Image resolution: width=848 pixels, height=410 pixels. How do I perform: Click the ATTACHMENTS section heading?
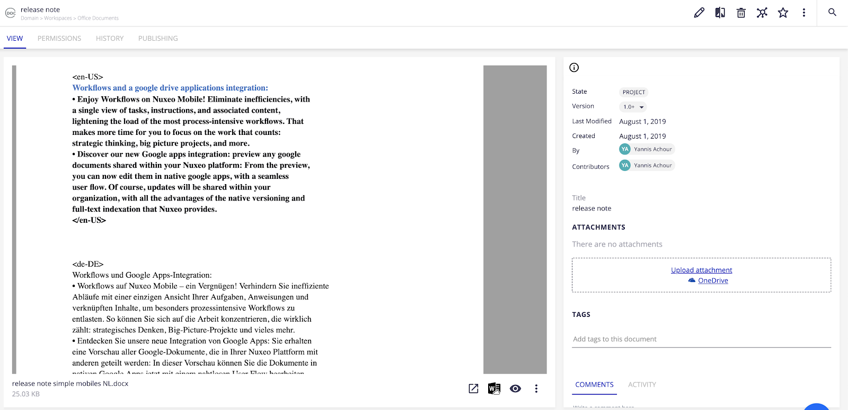coord(599,227)
